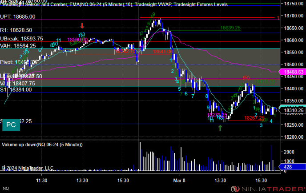Click the 1000 volume axis label

pos(289,161)
